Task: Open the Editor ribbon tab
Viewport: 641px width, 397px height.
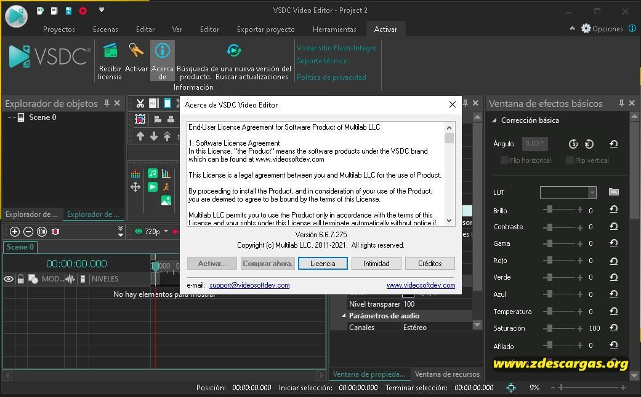Action: (209, 29)
